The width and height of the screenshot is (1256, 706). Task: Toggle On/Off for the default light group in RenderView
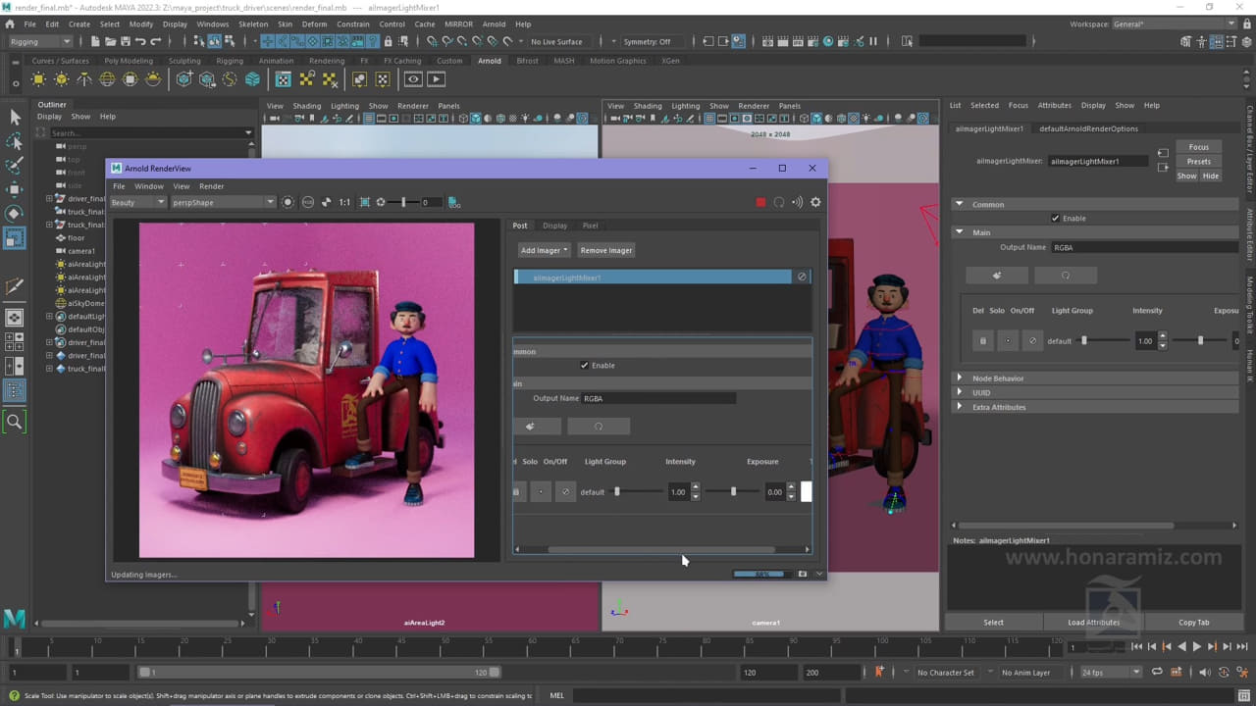point(565,491)
